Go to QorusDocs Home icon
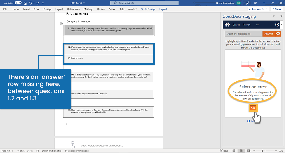 click(x=227, y=25)
